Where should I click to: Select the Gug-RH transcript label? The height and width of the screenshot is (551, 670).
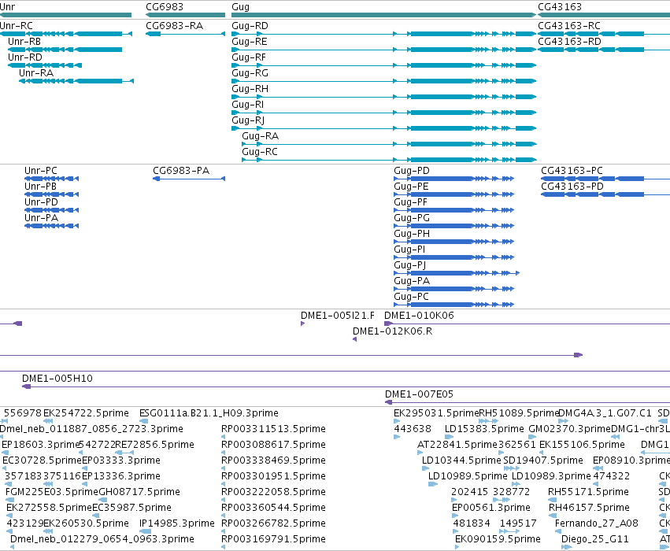[250, 89]
